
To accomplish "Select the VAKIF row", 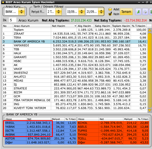I will [x=75, y=69].
